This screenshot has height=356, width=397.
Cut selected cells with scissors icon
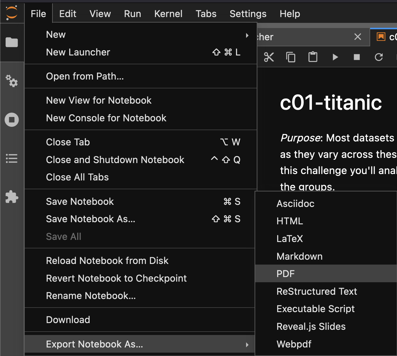point(269,57)
